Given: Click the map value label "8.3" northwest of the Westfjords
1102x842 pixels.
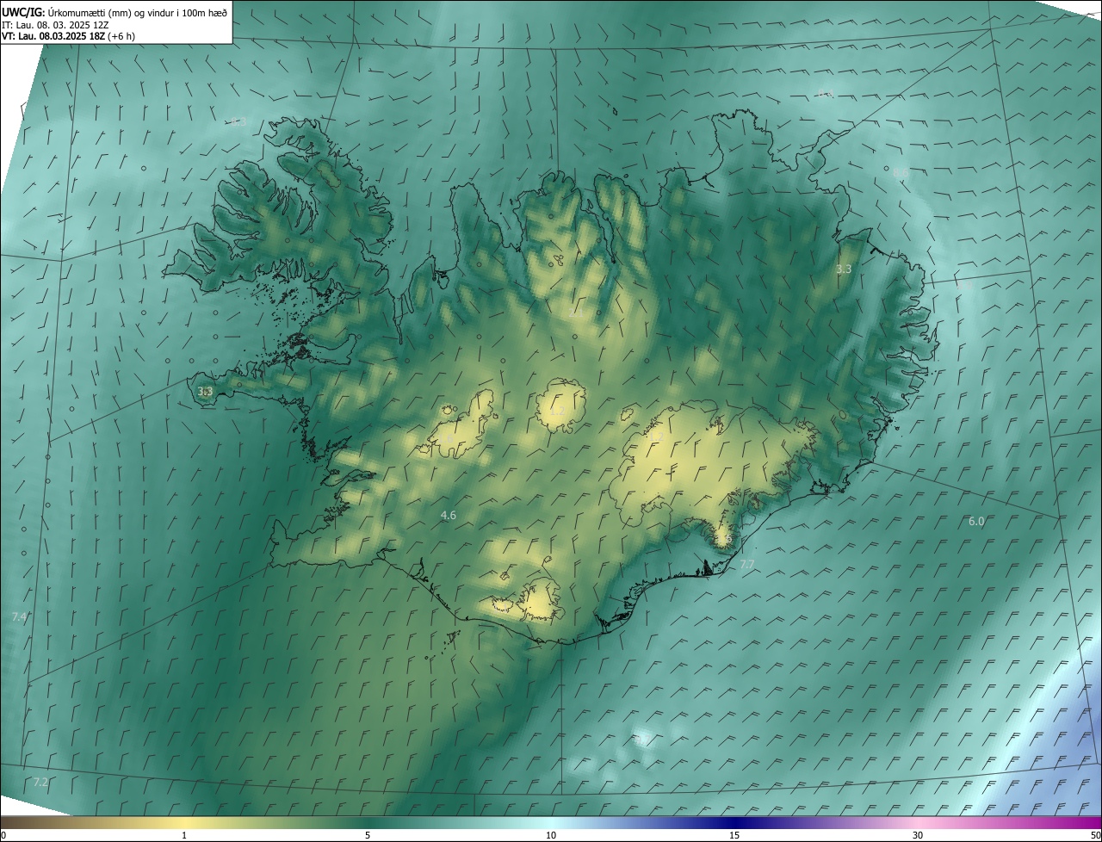Looking at the screenshot, I should pyautogui.click(x=238, y=122).
